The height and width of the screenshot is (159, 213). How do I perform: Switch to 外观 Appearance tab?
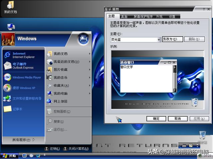[x=159, y=17]
